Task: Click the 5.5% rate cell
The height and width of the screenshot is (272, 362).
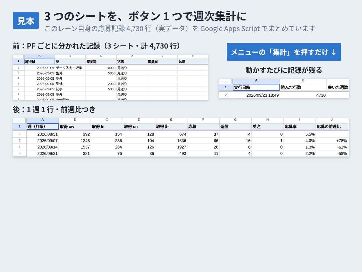Action: 300,134
